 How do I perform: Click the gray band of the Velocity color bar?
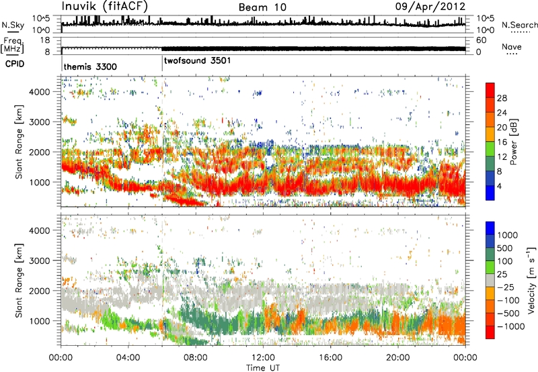pyautogui.click(x=490, y=280)
